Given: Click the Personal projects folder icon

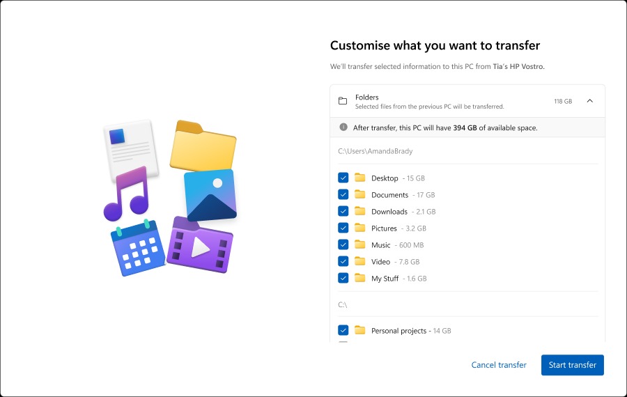Looking at the screenshot, I should pos(360,330).
